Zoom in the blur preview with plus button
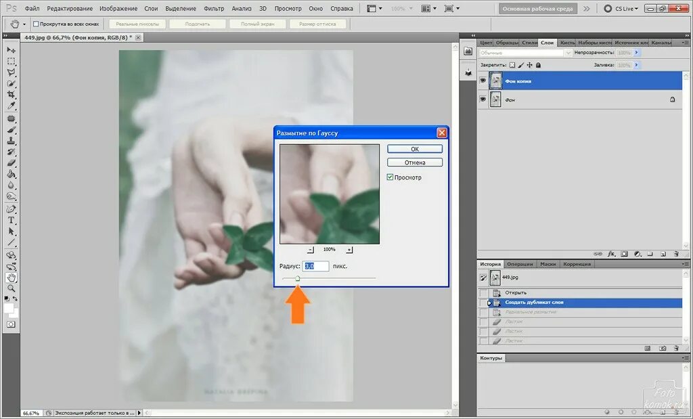The width and height of the screenshot is (693, 419). click(349, 250)
